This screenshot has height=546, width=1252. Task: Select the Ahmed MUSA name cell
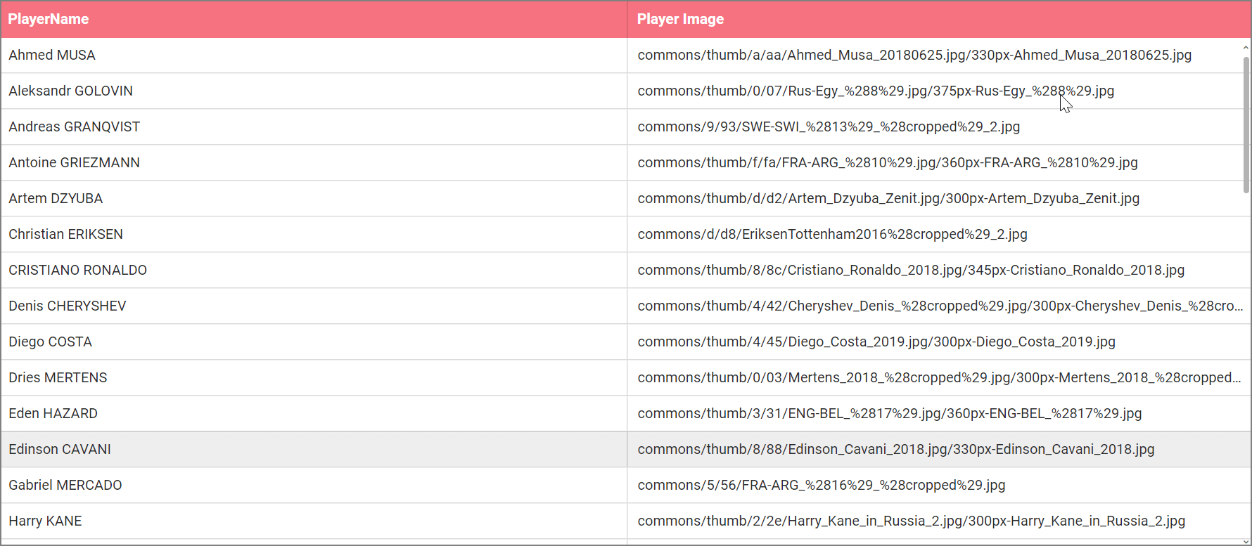click(x=314, y=55)
